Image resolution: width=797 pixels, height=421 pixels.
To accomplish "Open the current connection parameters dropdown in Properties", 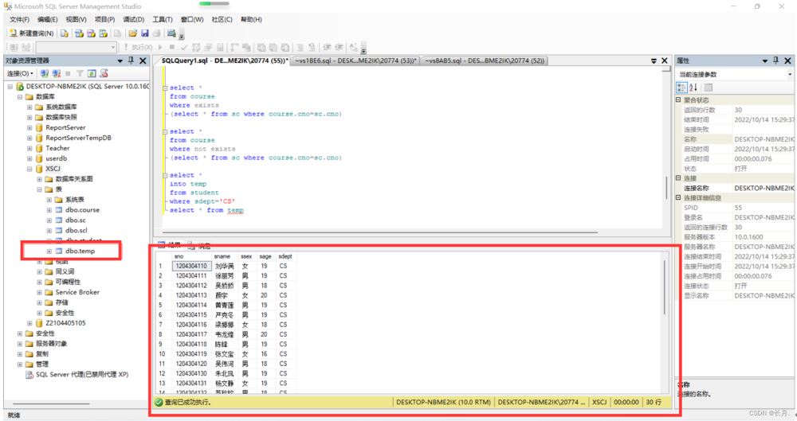I will (789, 74).
